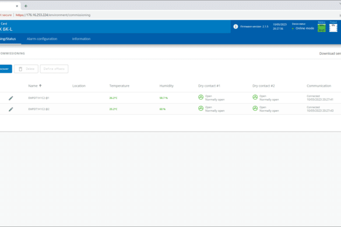Click Dry contact #1 status icon for first sensor
341x227 pixels.
pos(201,97)
